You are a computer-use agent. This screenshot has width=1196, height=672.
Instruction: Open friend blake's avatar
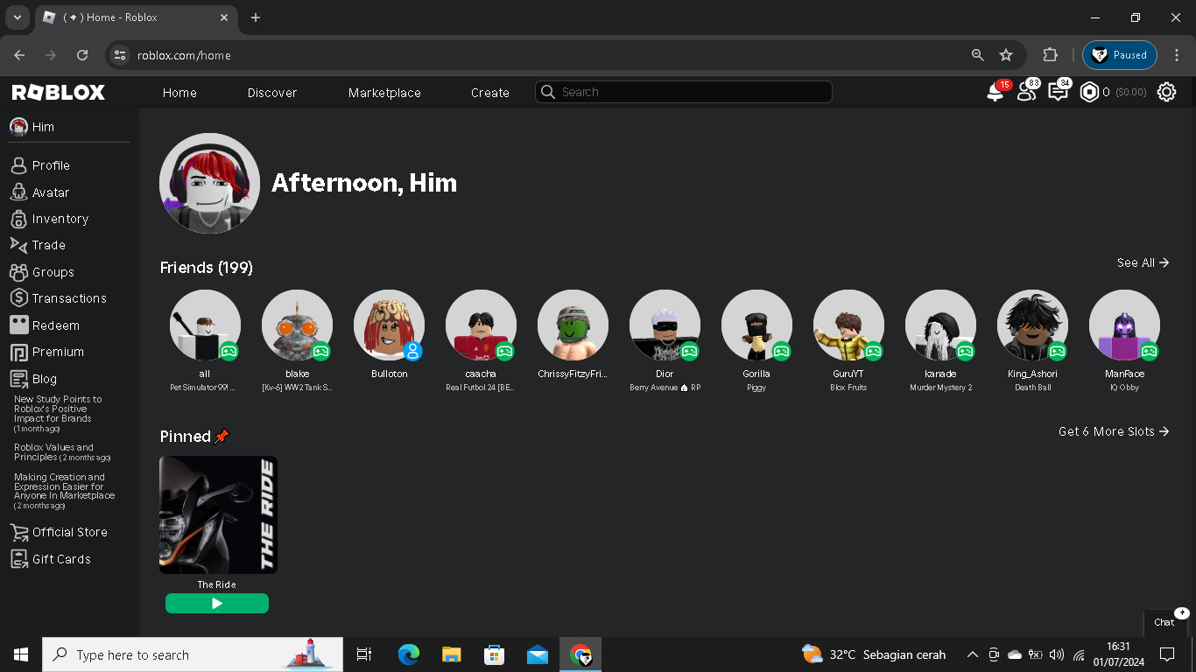point(297,325)
